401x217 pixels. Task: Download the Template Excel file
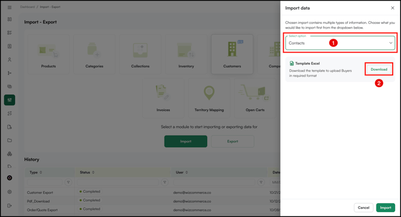click(x=379, y=69)
